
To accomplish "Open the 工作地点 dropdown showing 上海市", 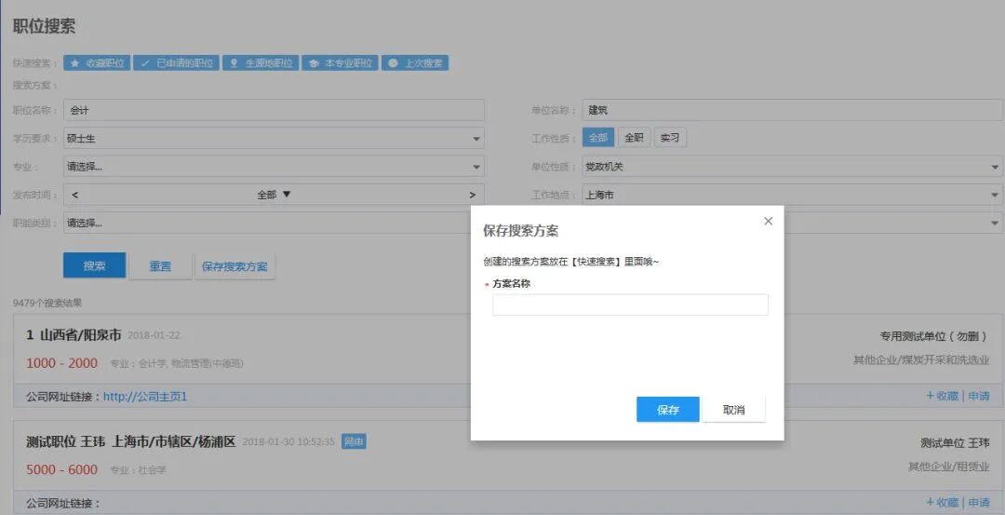I will (793, 195).
